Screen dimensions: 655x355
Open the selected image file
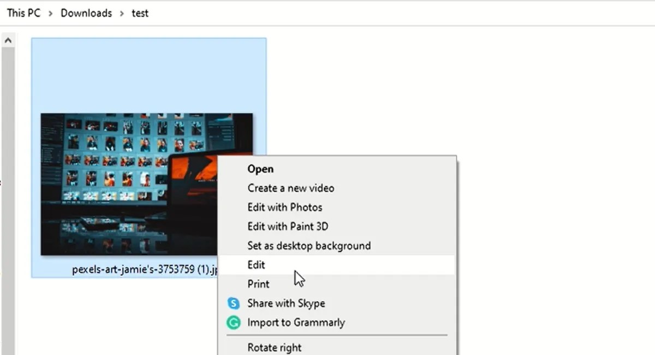(x=260, y=169)
